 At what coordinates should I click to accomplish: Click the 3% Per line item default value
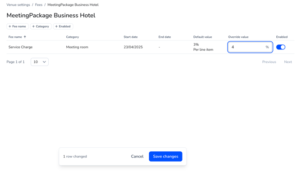(x=203, y=47)
